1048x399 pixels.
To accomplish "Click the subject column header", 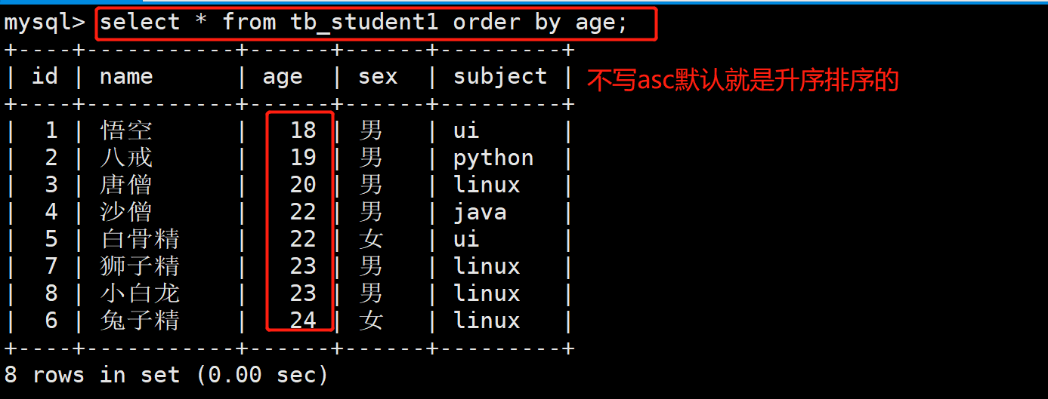I will [500, 77].
